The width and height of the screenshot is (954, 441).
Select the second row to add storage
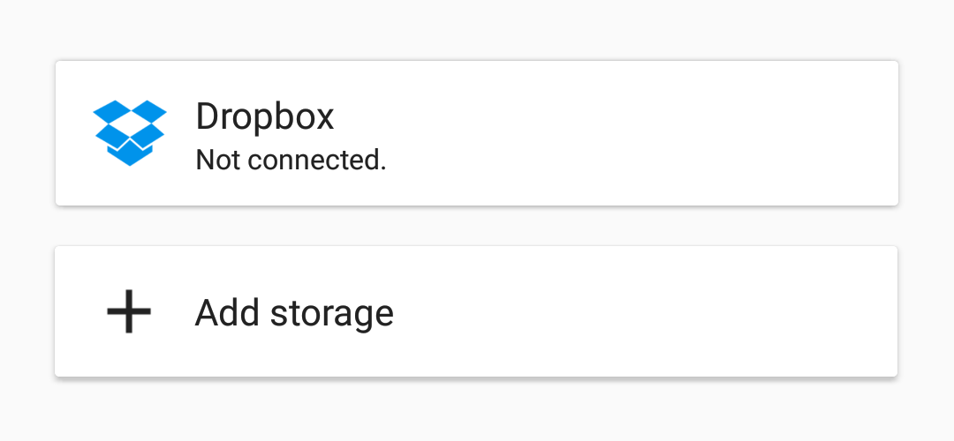(476, 311)
